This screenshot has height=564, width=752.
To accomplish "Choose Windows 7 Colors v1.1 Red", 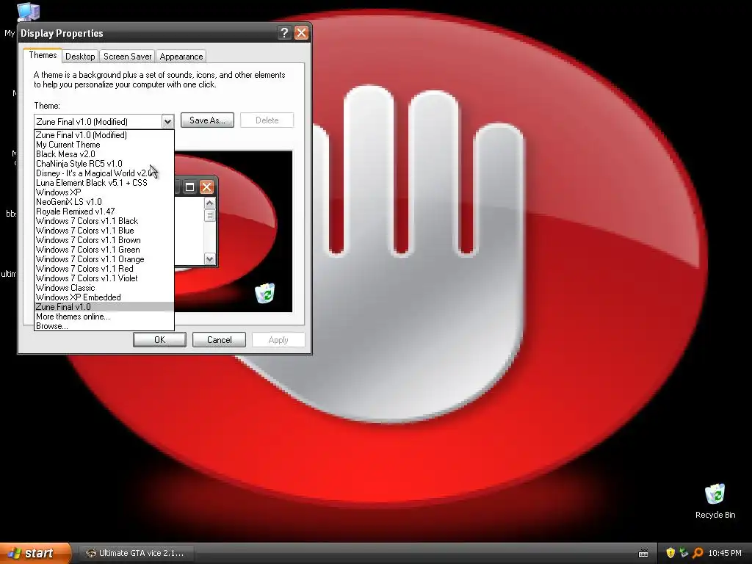I will [104, 269].
